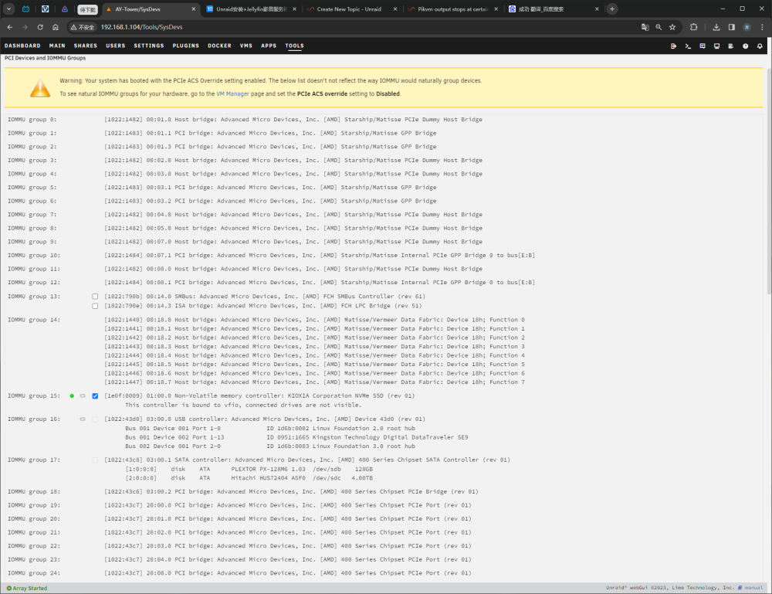Click the yellow warning triangle icon
772x594 pixels.
pyautogui.click(x=40, y=88)
